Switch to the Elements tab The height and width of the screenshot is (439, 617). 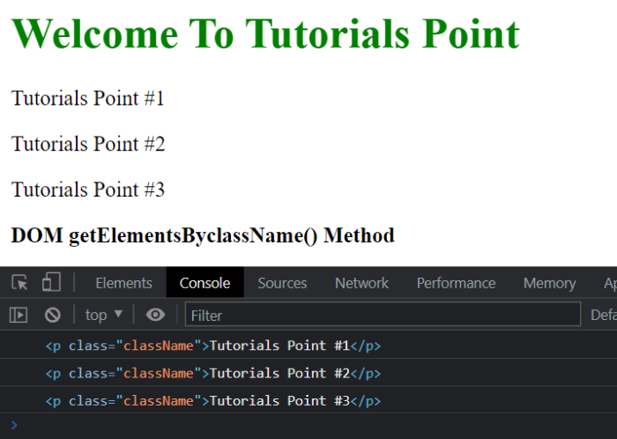pyautogui.click(x=123, y=283)
